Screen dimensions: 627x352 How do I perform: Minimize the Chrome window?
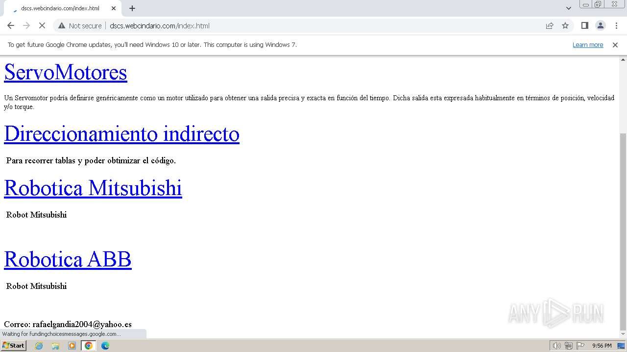585,4
